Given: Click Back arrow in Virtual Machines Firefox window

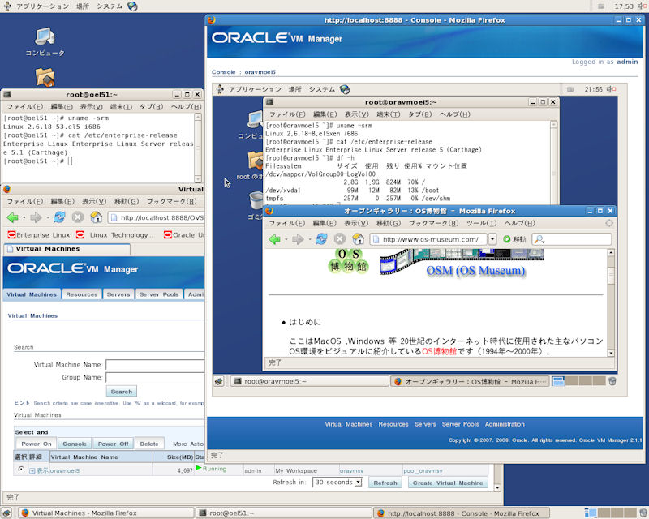Looking at the screenshot, I should 12,217.
